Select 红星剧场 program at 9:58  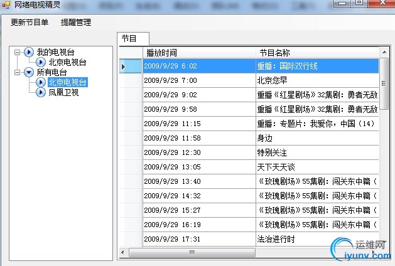(x=317, y=109)
